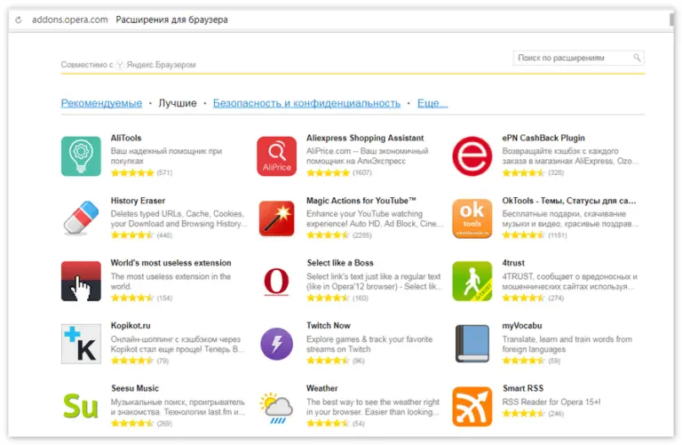Screen dimensions: 682x445
Task: Click the AliPrice magnifier icon
Action: 277,156
